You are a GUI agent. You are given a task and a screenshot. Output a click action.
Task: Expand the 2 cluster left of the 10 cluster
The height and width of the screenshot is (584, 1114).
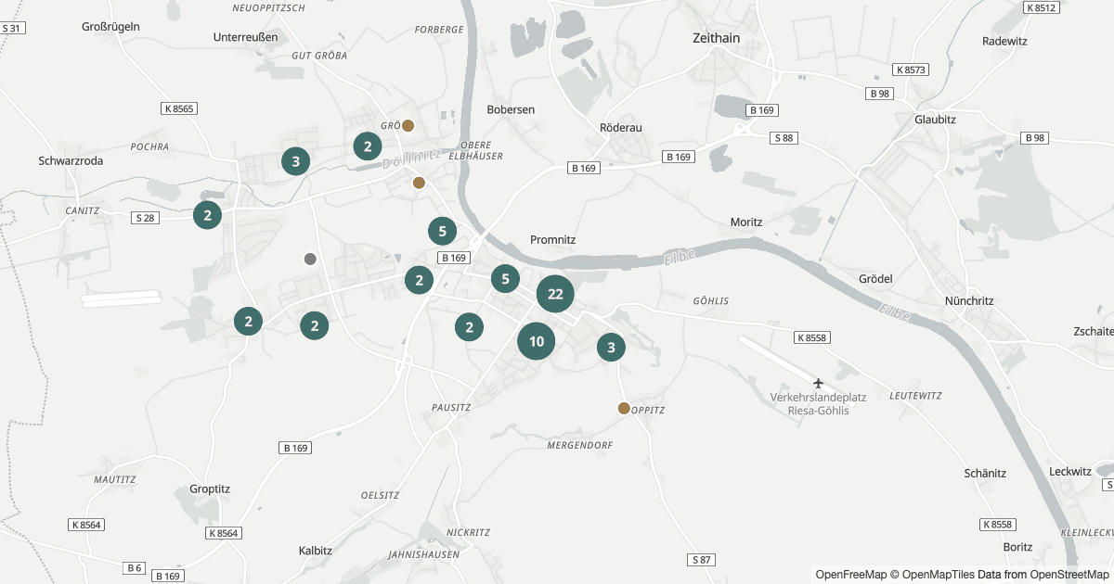470,326
